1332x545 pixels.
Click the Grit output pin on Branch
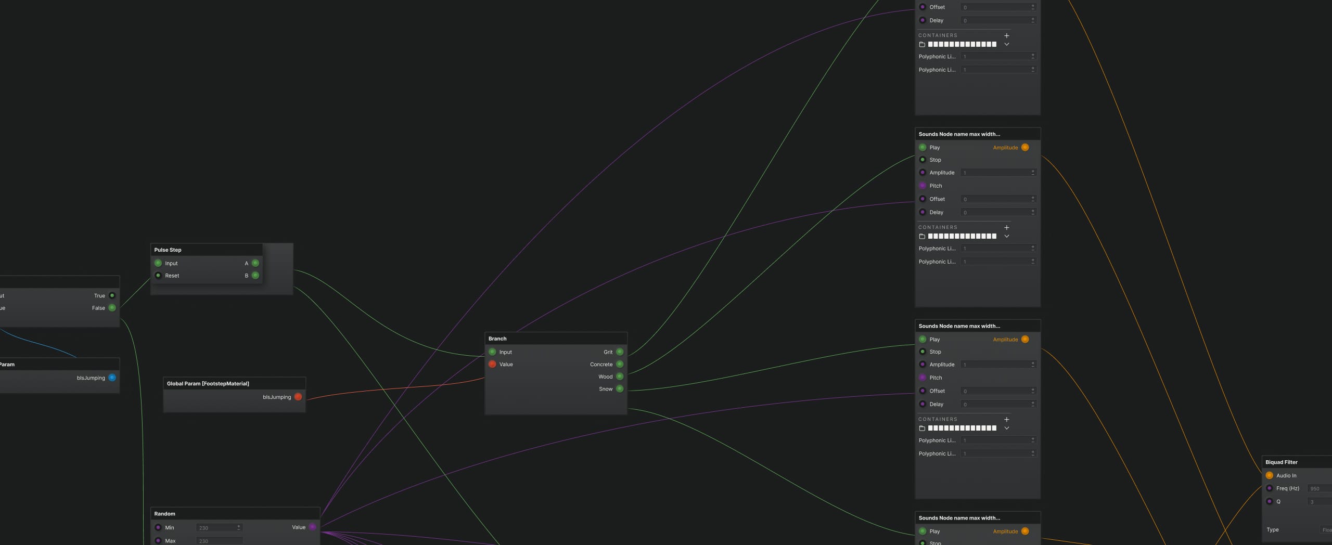pyautogui.click(x=620, y=352)
